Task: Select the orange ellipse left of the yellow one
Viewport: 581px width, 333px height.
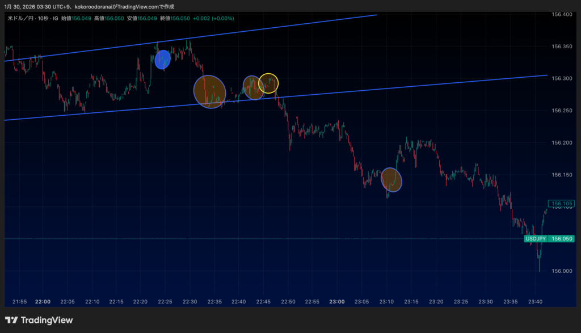Action: pos(253,87)
